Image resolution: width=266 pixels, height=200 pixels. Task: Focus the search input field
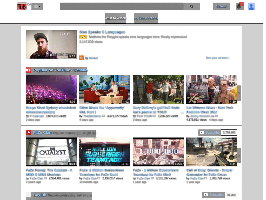coord(122,7)
